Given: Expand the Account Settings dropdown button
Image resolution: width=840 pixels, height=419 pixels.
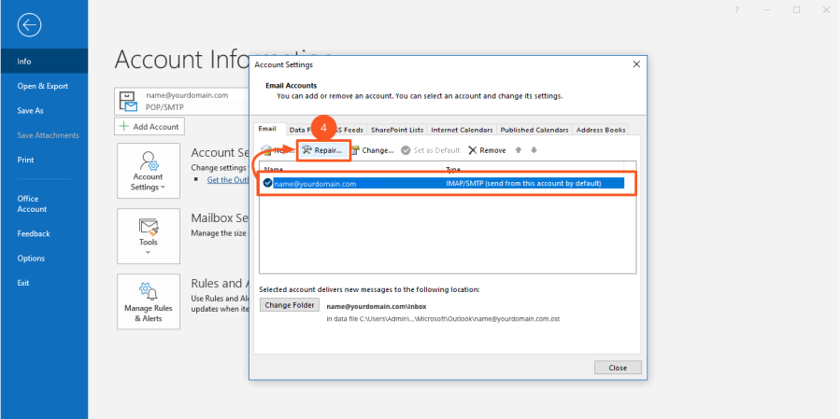Looking at the screenshot, I should [148, 170].
